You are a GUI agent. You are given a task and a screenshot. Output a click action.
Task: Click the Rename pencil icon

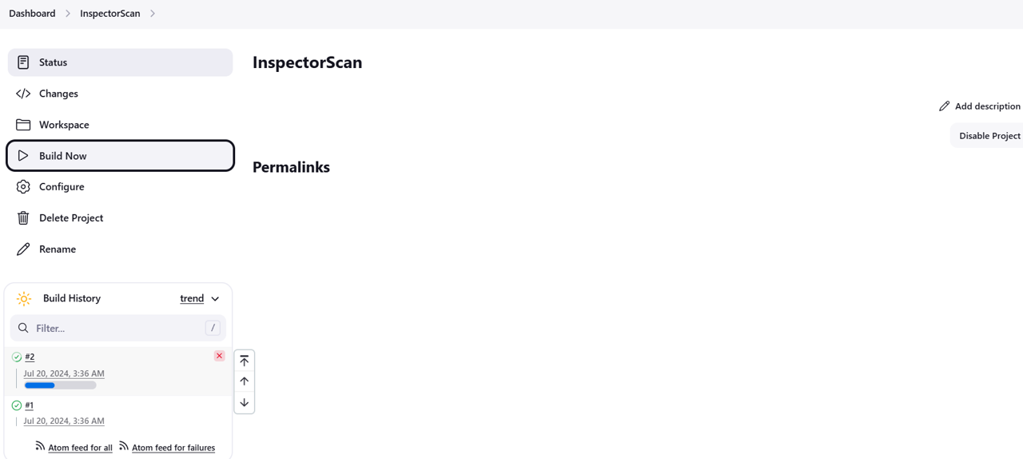tap(23, 249)
